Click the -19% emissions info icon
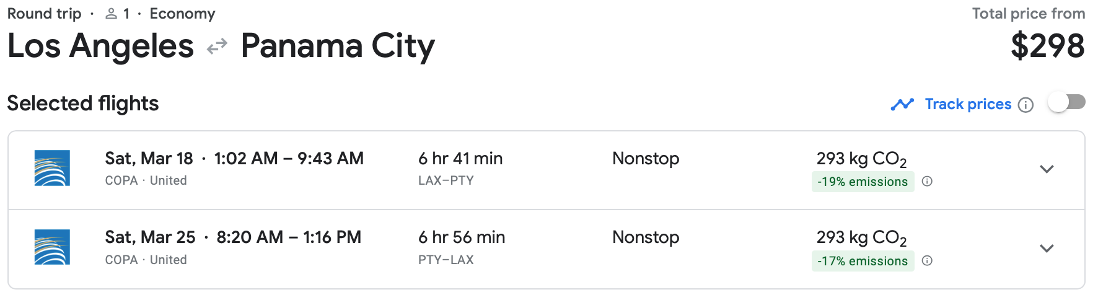Viewport: 1098px width, 305px height. tap(927, 182)
